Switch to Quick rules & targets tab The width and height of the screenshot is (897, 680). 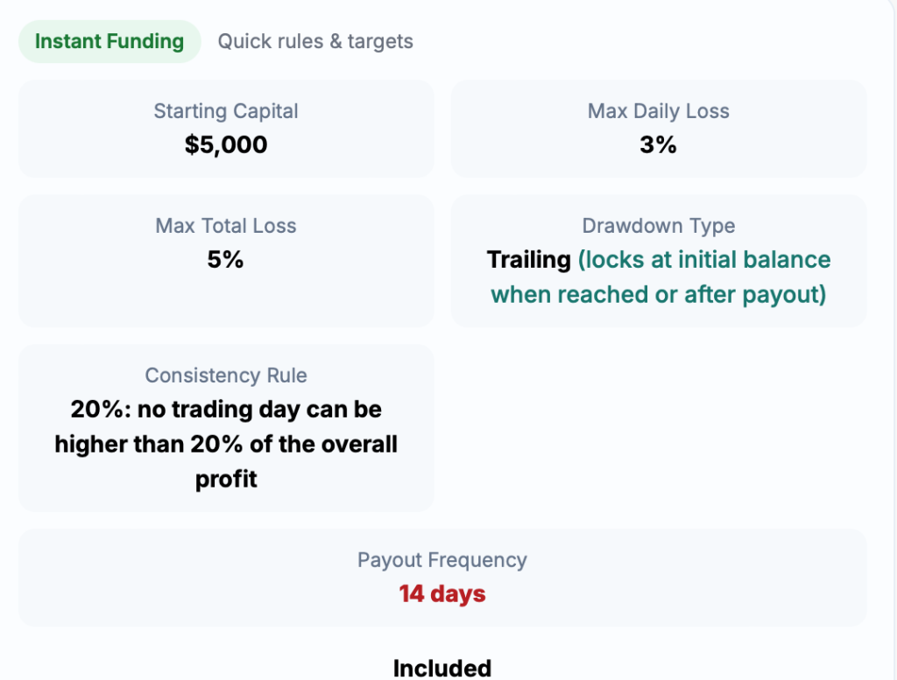coord(315,41)
